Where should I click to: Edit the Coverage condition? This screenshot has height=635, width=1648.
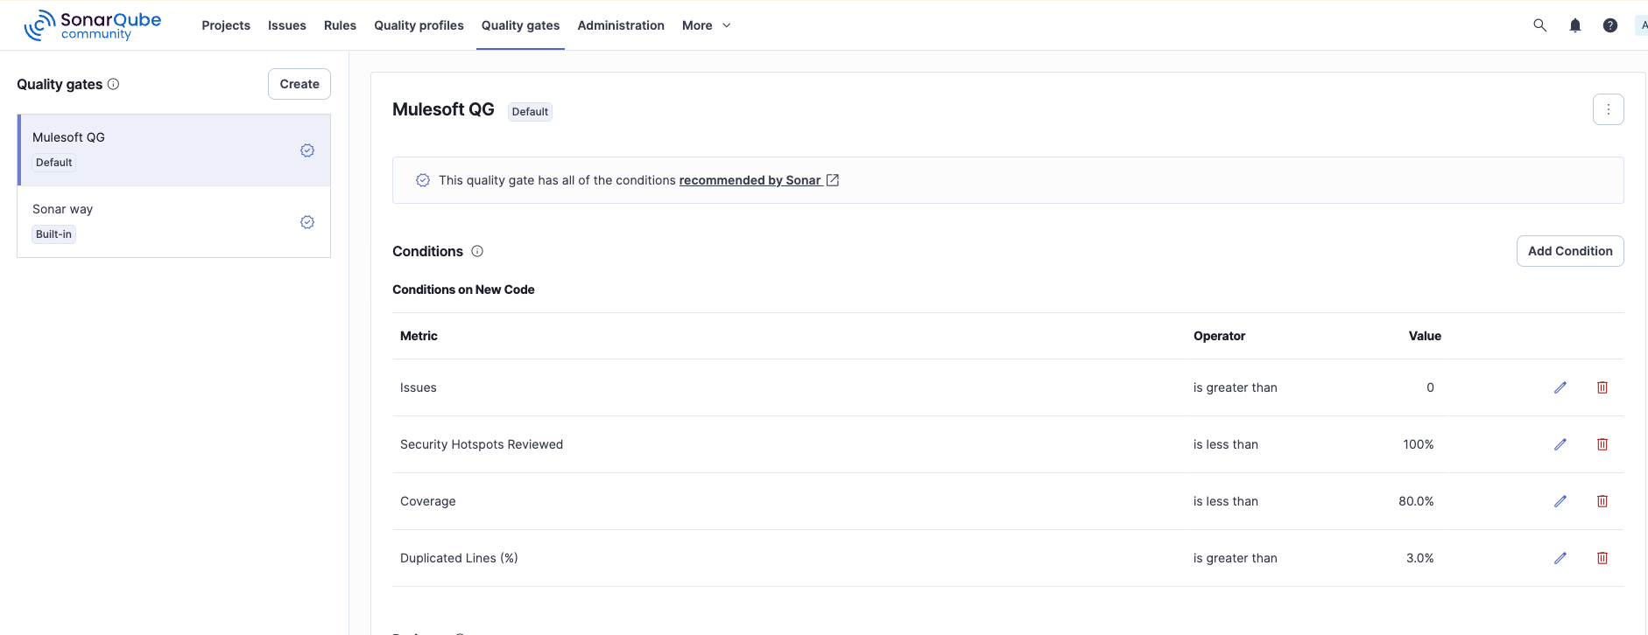(1560, 501)
